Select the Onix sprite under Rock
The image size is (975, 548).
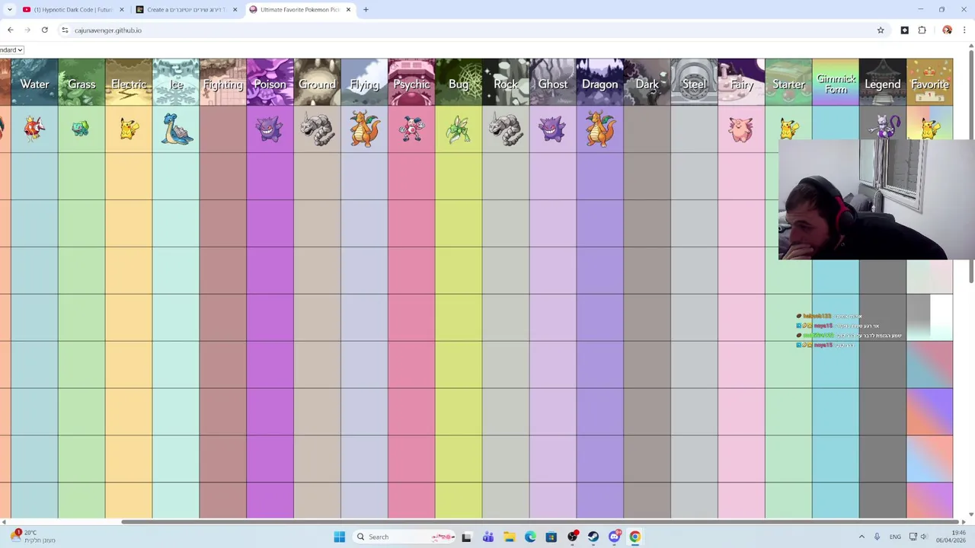505,129
